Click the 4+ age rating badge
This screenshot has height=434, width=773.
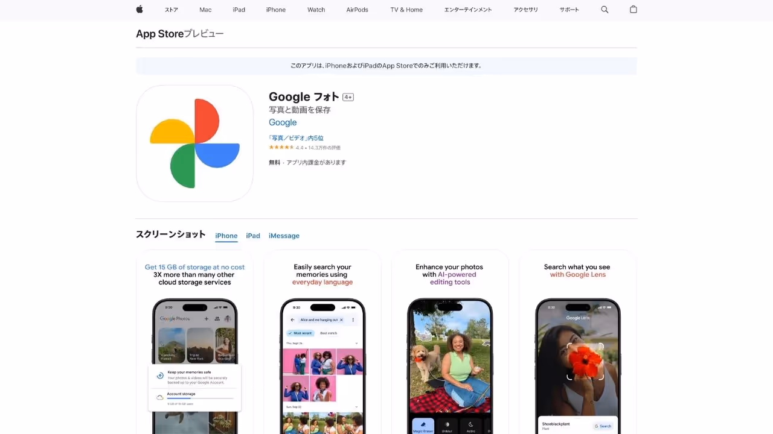pos(348,97)
